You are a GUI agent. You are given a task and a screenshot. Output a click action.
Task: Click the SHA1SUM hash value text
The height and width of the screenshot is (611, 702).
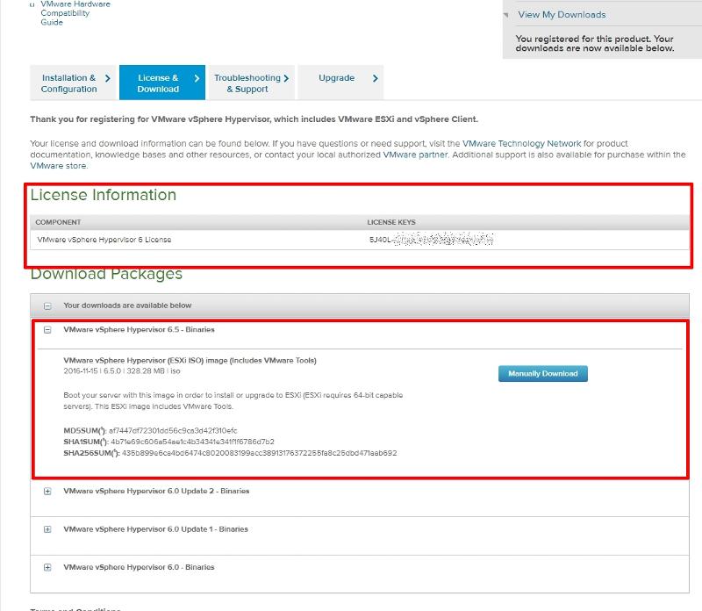click(192, 442)
